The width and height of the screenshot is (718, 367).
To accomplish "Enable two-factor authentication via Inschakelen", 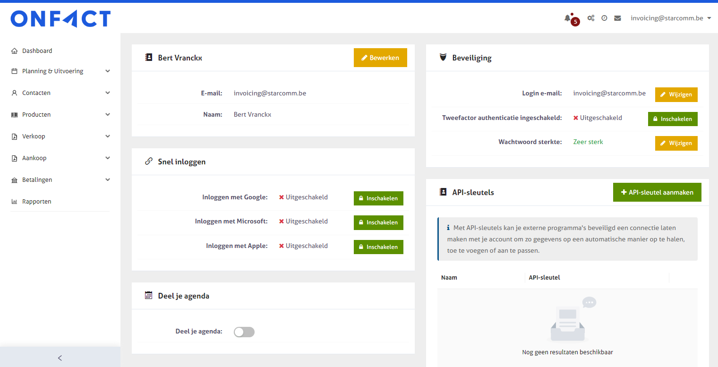I will 672,119.
